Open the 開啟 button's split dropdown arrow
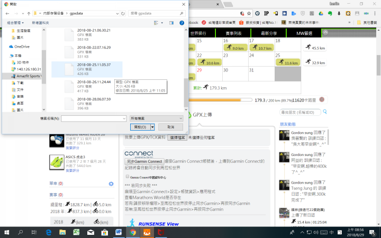Screen dimensions: 381x238 152,127
